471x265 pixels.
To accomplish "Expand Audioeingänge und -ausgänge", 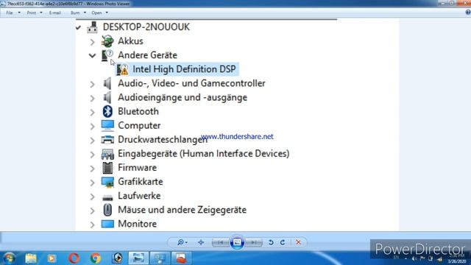I will pyautogui.click(x=93, y=98).
